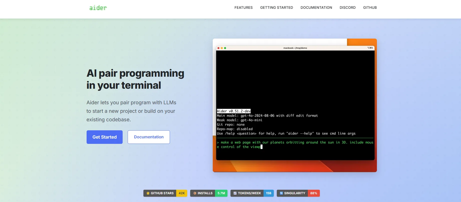Image resolution: width=461 pixels, height=202 pixels.
Task: Visit the GitHub link in navigation
Action: tap(370, 8)
